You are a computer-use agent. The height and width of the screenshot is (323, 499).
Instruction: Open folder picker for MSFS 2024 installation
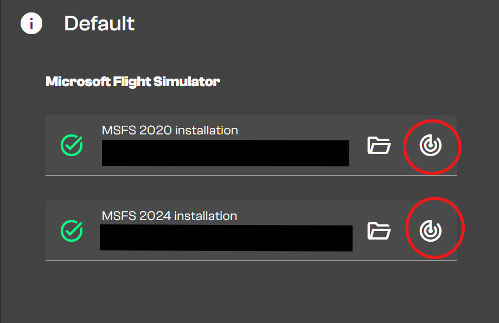point(379,231)
